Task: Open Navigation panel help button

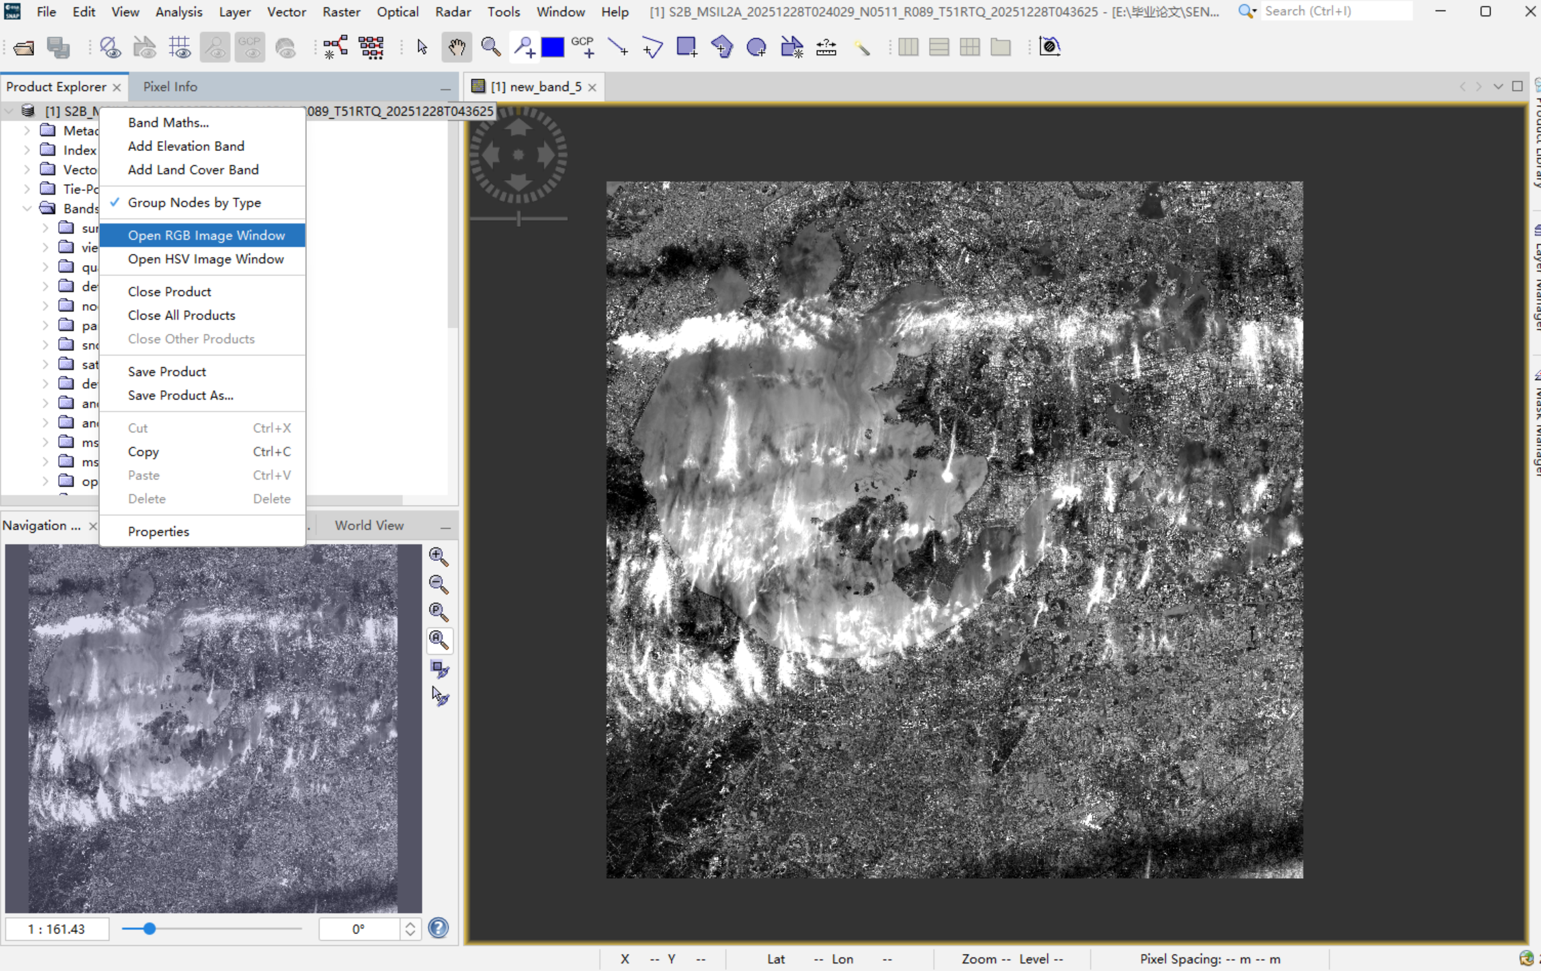Action: click(x=439, y=928)
